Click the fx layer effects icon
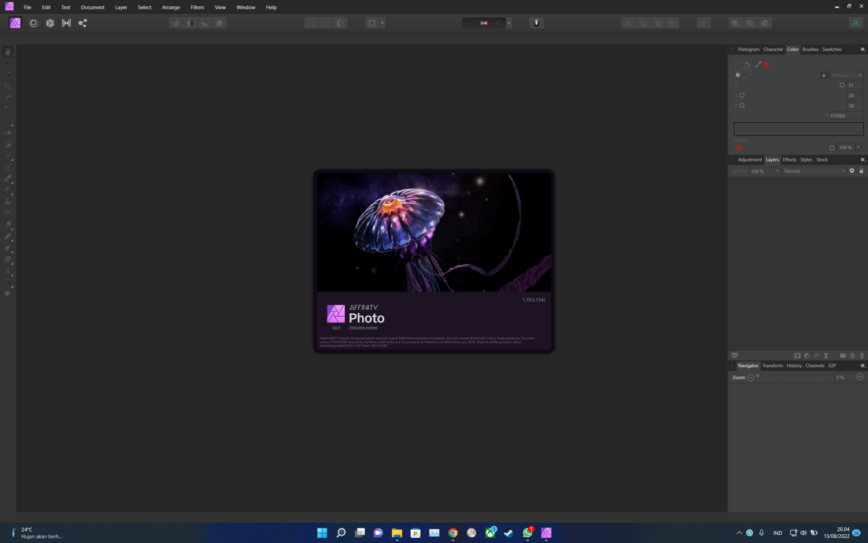The image size is (868, 543). (816, 355)
